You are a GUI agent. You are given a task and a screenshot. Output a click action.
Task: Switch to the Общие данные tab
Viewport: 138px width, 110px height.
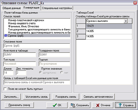point(12,8)
